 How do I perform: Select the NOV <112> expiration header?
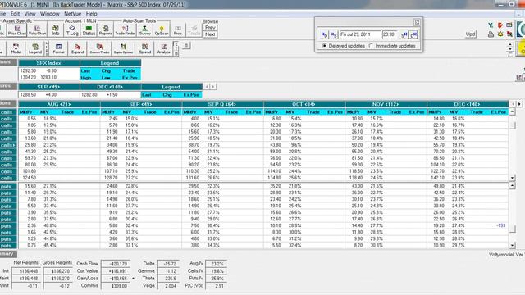(x=386, y=104)
